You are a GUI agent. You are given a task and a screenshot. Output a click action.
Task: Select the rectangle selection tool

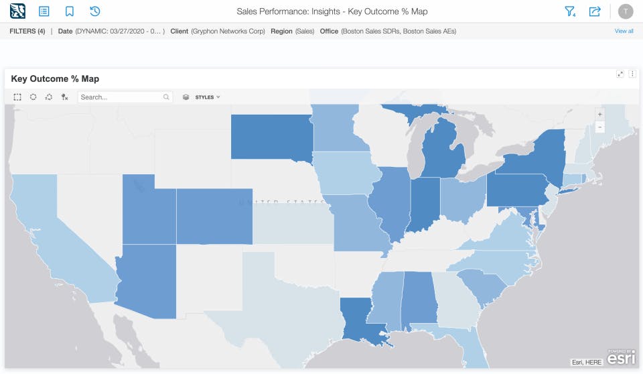pos(17,97)
